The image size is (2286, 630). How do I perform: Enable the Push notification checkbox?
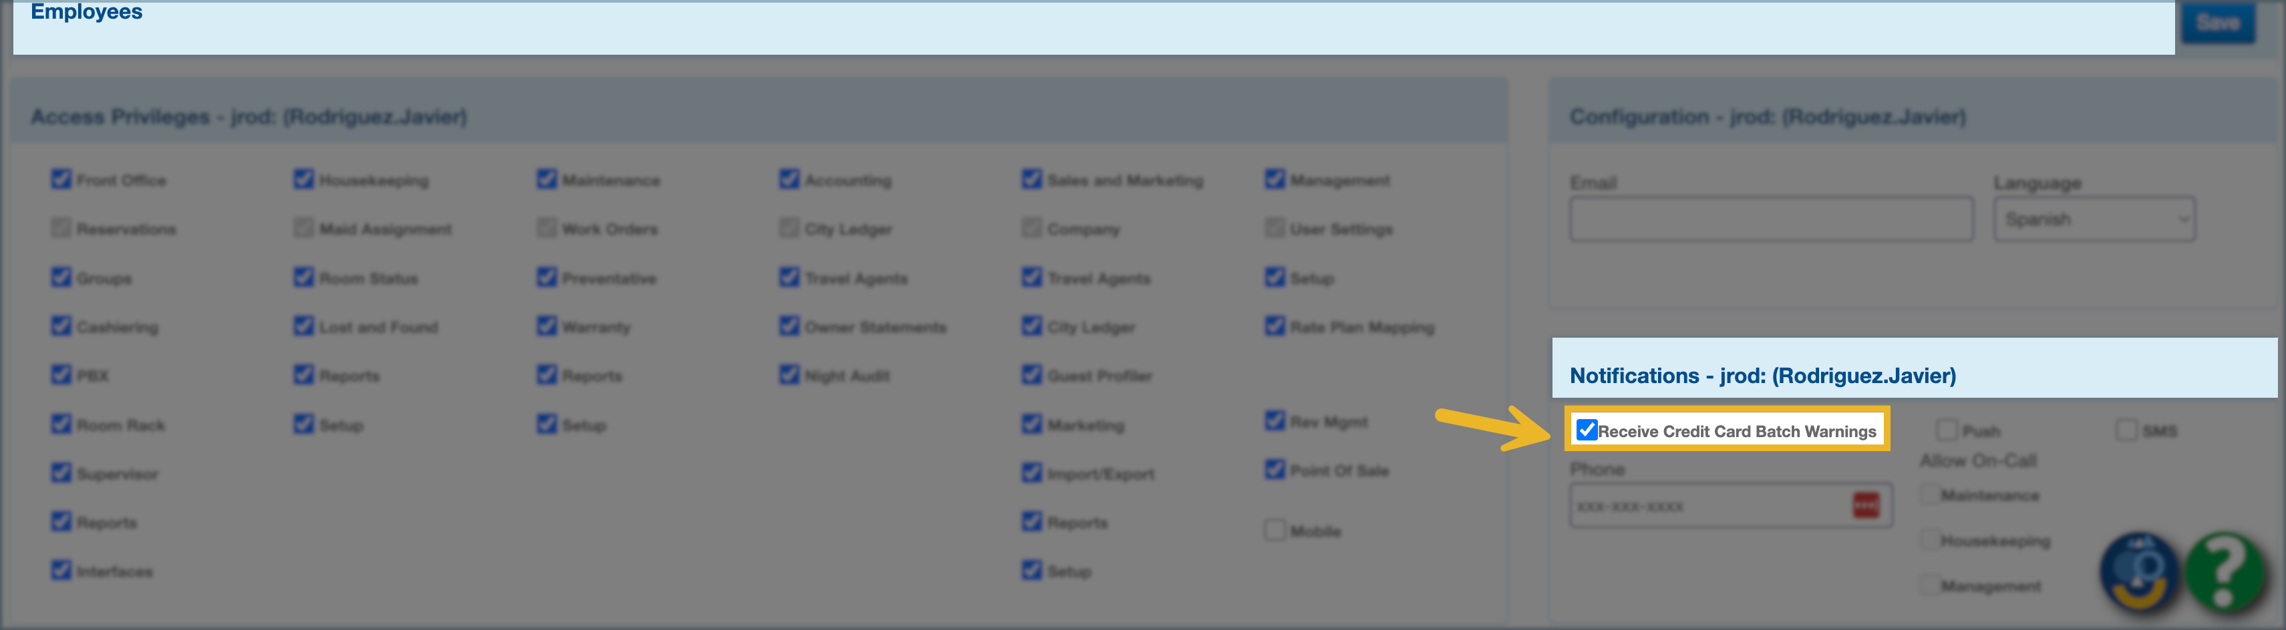pyautogui.click(x=1946, y=430)
